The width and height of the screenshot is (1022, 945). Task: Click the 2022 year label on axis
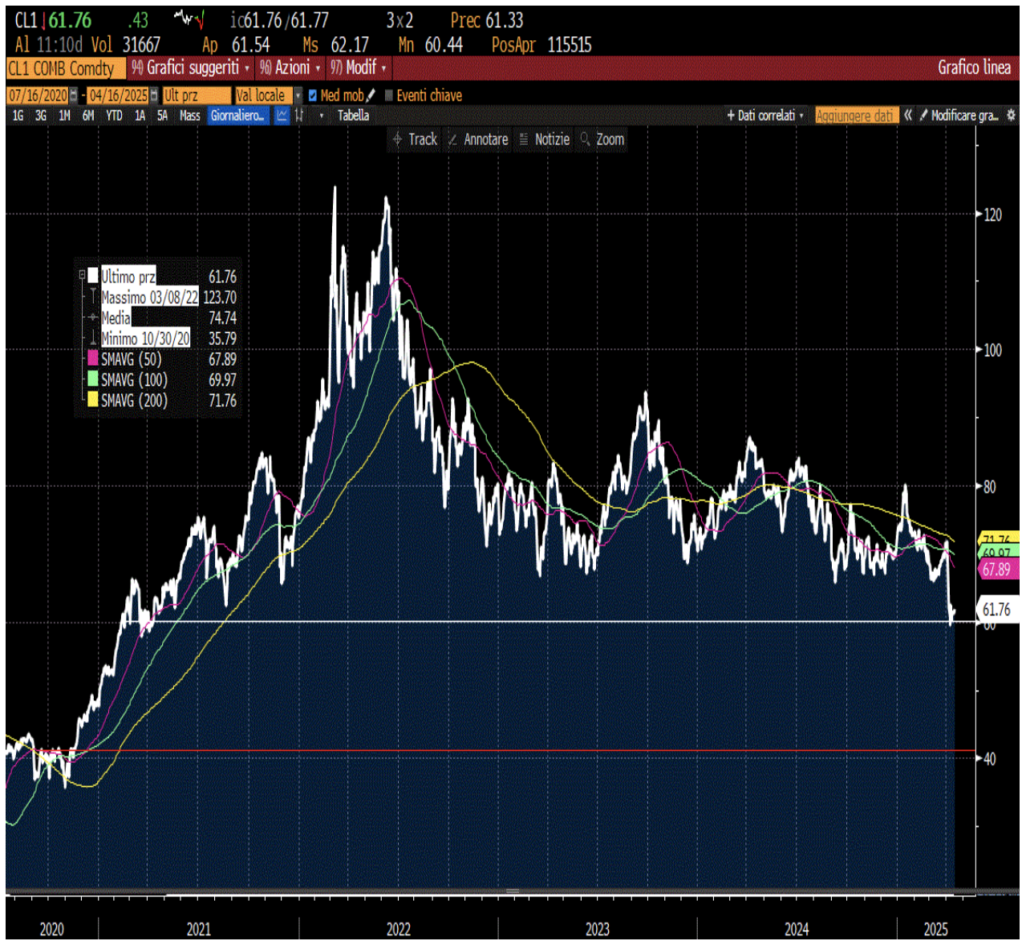tap(399, 929)
